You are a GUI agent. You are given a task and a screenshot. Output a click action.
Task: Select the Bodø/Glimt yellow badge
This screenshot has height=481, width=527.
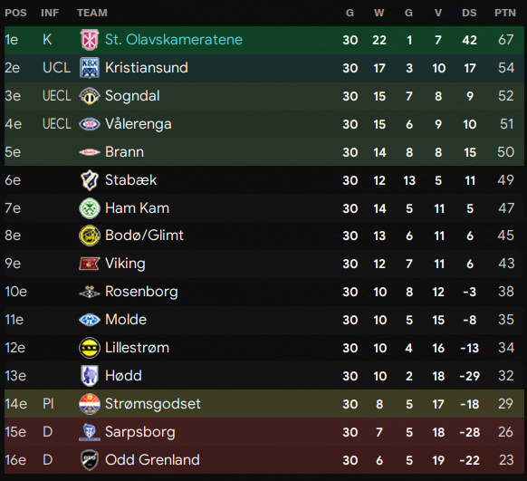(90, 236)
